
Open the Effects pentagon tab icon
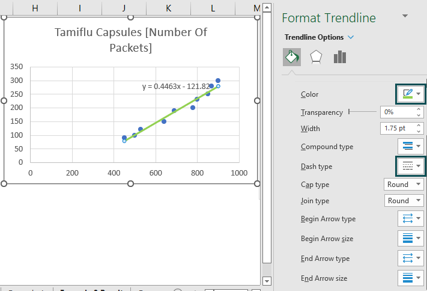coord(316,57)
